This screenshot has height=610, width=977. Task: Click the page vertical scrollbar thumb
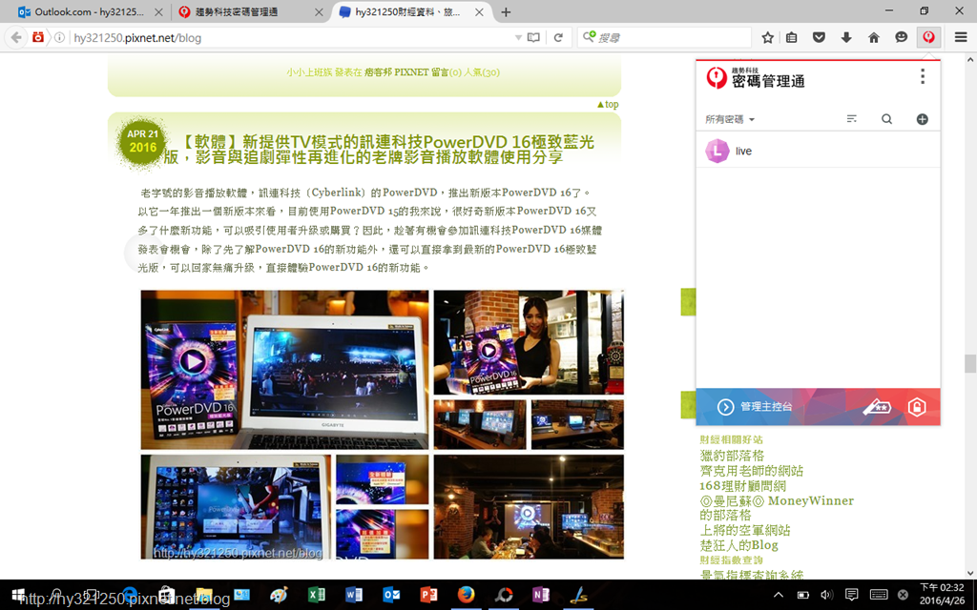pos(970,363)
